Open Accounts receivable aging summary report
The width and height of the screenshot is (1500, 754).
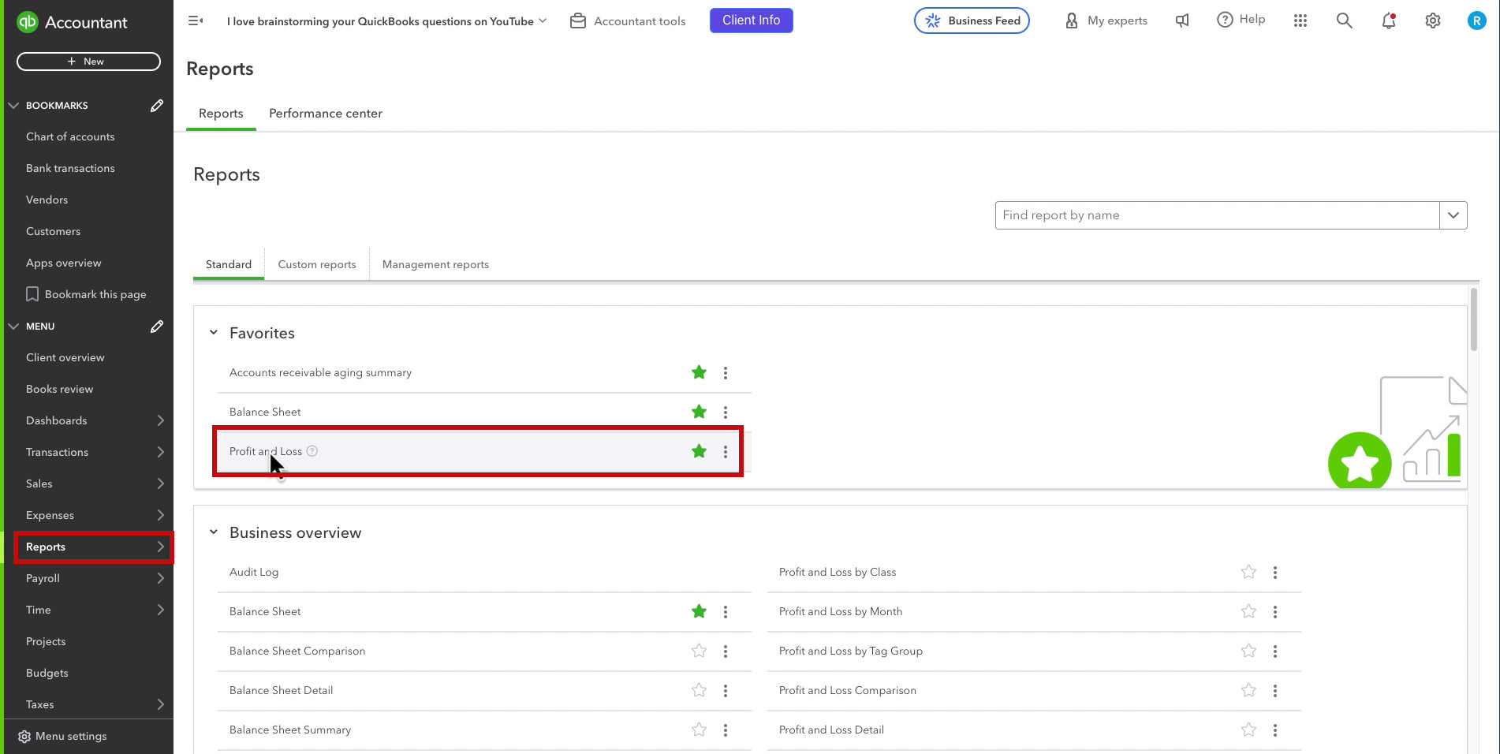(x=320, y=372)
